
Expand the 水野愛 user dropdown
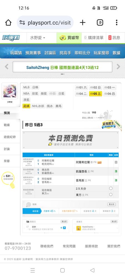coord(37,38)
